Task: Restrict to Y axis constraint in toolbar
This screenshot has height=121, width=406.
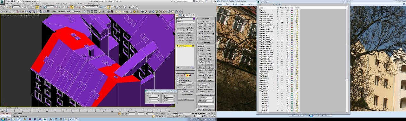Action: coord(6,11)
